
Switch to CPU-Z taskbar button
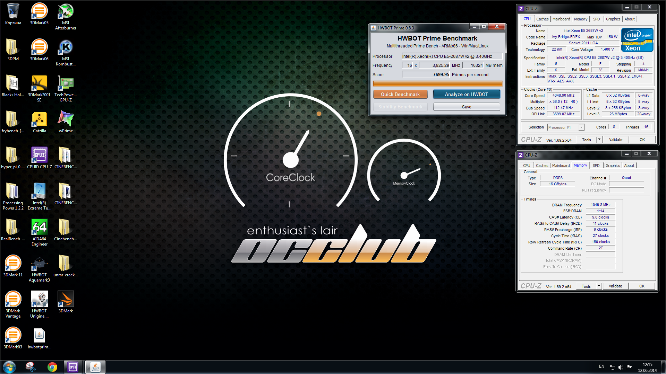(73, 367)
